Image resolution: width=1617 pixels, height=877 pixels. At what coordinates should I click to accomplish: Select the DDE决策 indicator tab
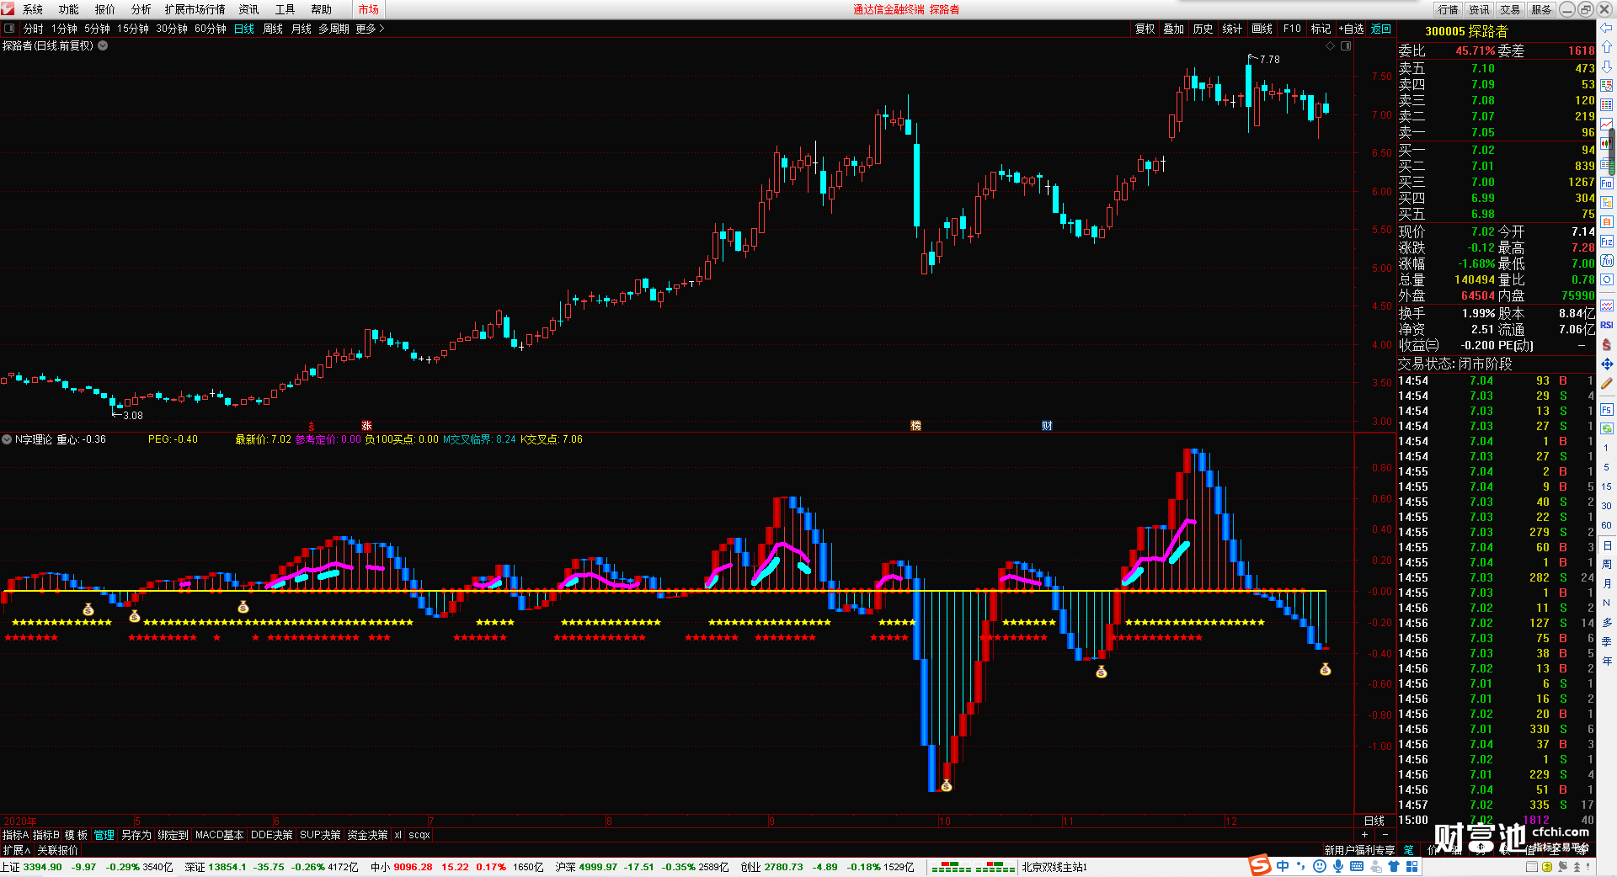click(272, 835)
